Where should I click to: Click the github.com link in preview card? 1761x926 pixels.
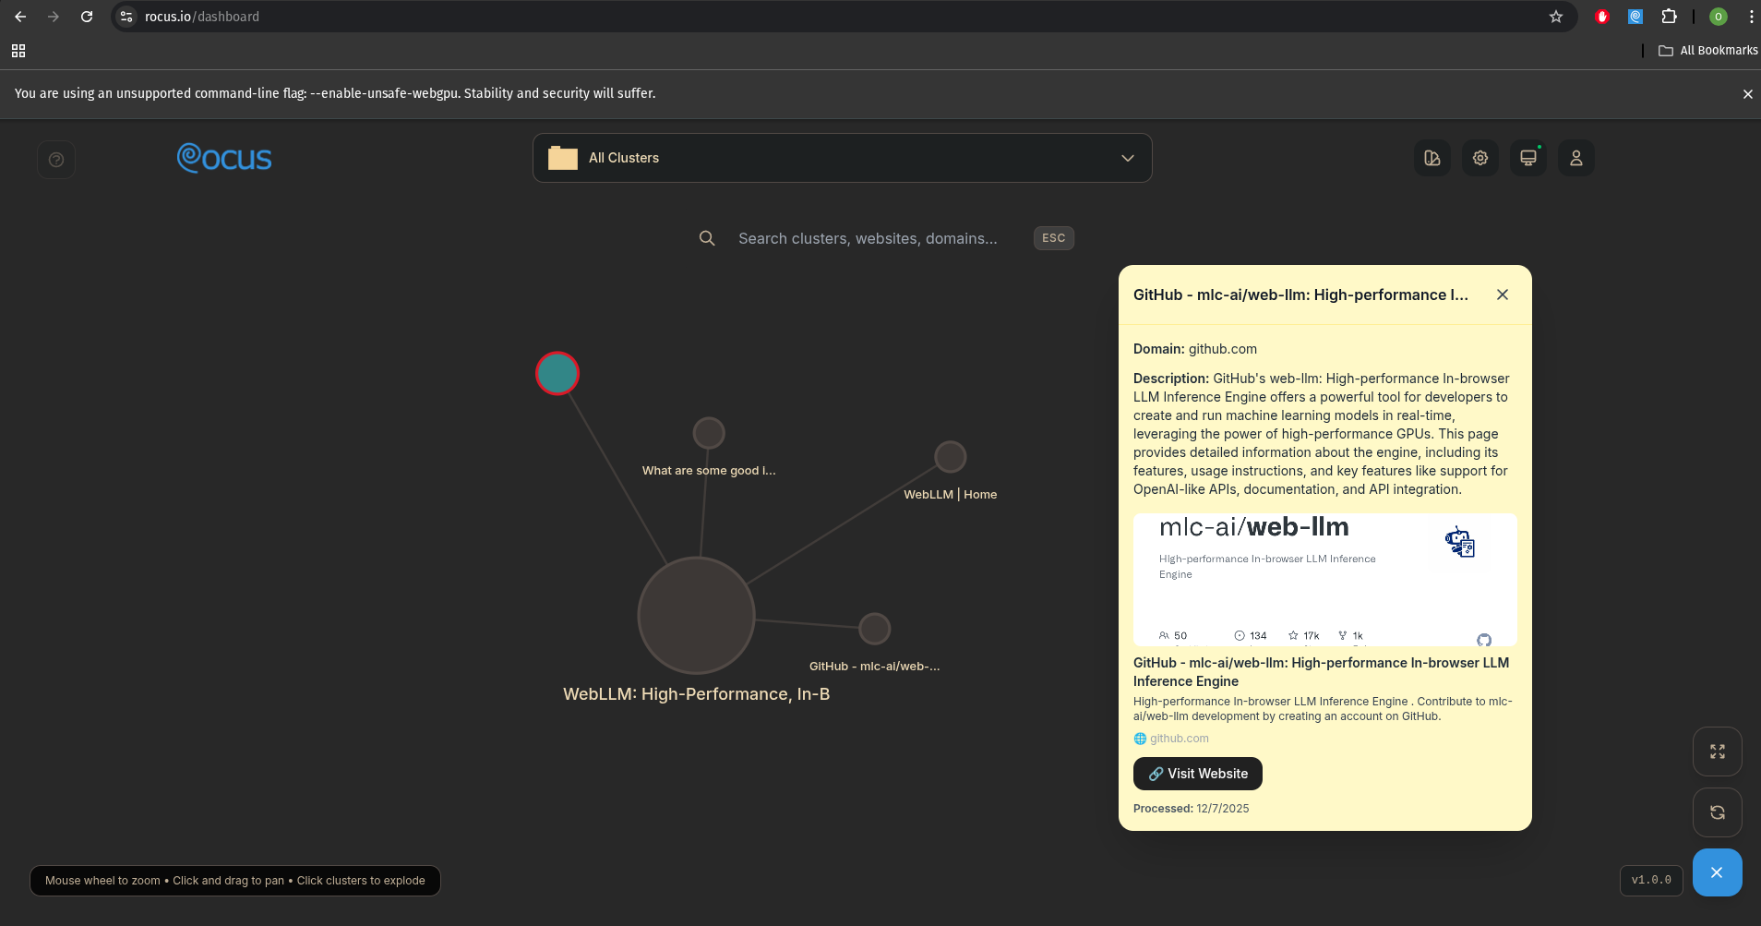tap(1179, 739)
